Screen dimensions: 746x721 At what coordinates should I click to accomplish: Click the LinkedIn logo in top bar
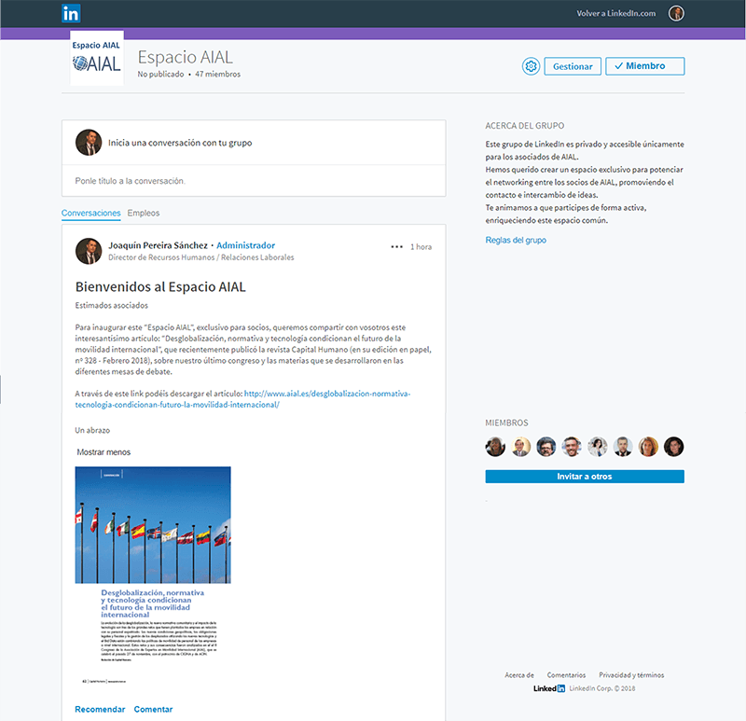[71, 13]
